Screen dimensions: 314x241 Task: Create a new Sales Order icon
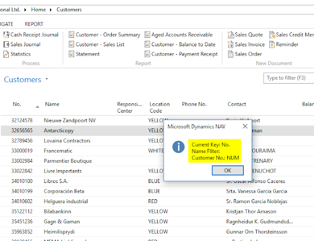(x=231, y=54)
